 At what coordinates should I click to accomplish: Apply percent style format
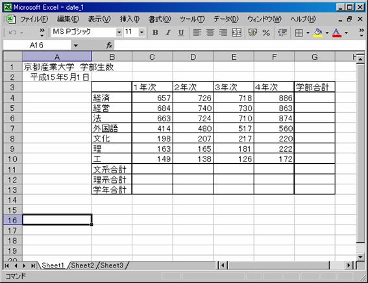(x=266, y=32)
